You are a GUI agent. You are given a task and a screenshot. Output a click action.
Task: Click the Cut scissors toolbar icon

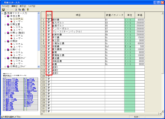point(16,10)
